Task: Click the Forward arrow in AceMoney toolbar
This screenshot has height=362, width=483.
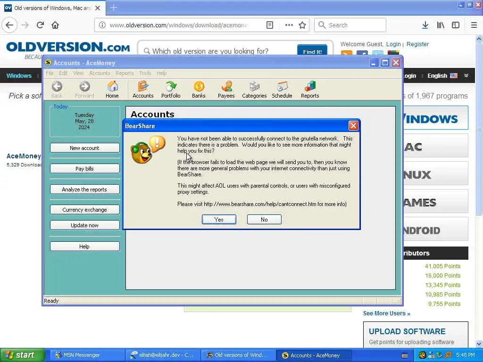Action: click(x=84, y=90)
